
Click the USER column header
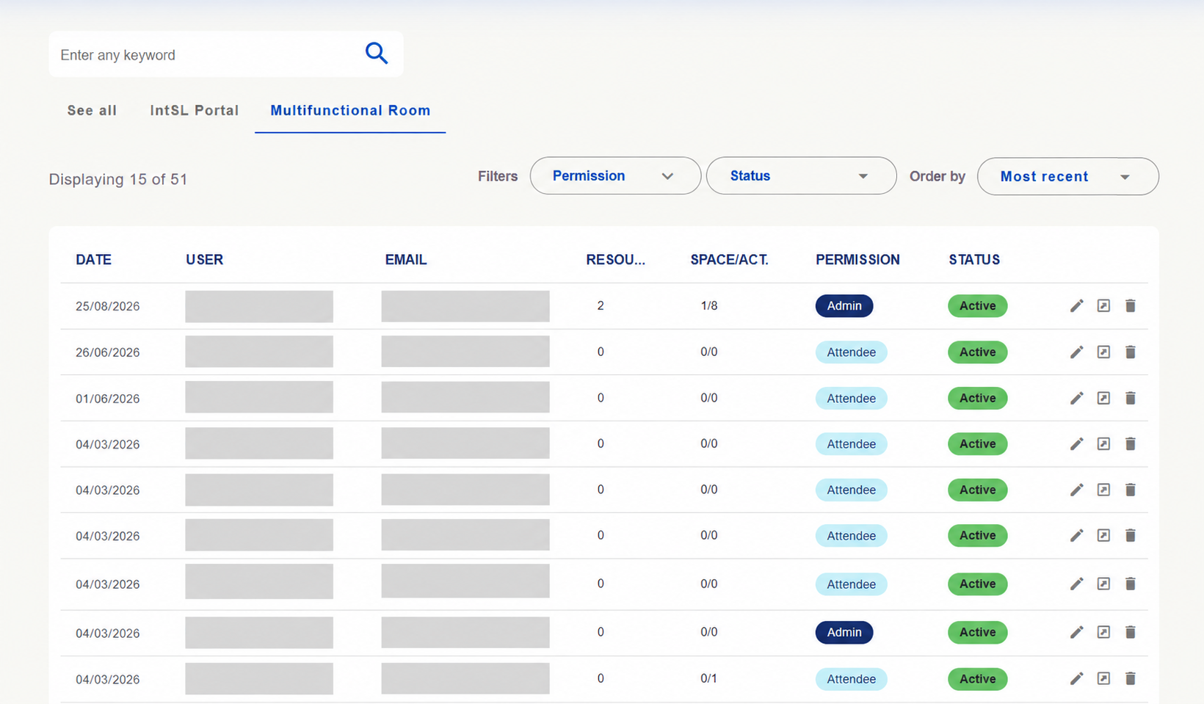tap(204, 259)
